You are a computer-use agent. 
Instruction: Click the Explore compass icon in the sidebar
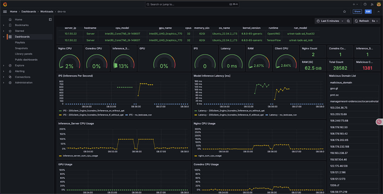tap(10, 65)
